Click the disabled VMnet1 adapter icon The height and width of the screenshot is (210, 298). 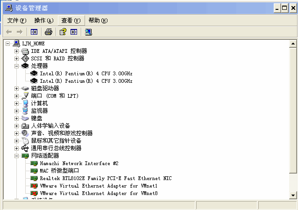pyautogui.click(x=34, y=186)
